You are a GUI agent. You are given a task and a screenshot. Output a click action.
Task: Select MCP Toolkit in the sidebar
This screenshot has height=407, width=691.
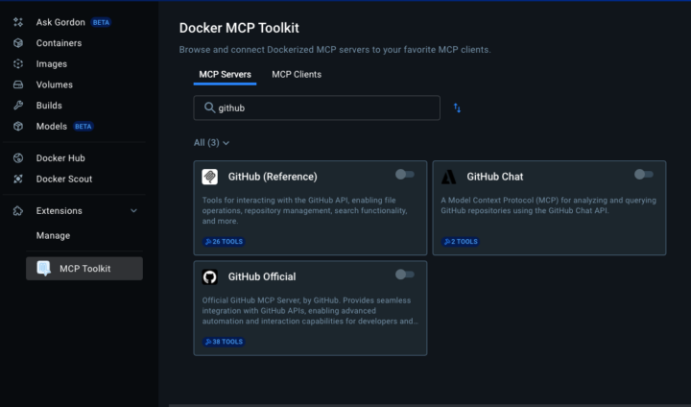click(x=84, y=268)
